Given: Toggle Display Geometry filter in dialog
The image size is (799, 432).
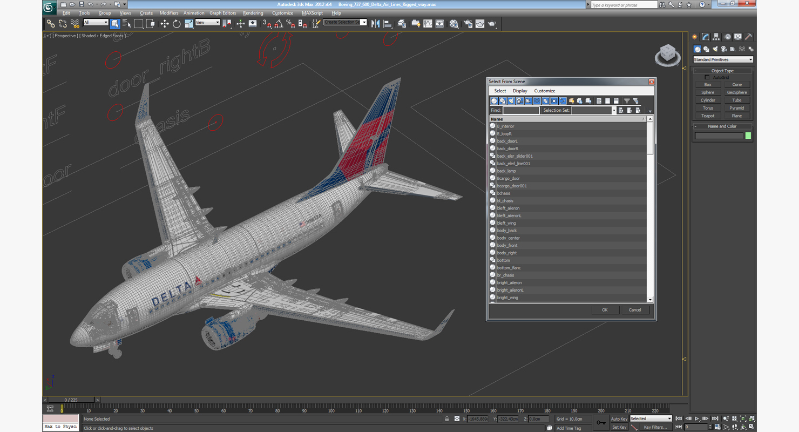Looking at the screenshot, I should point(494,101).
